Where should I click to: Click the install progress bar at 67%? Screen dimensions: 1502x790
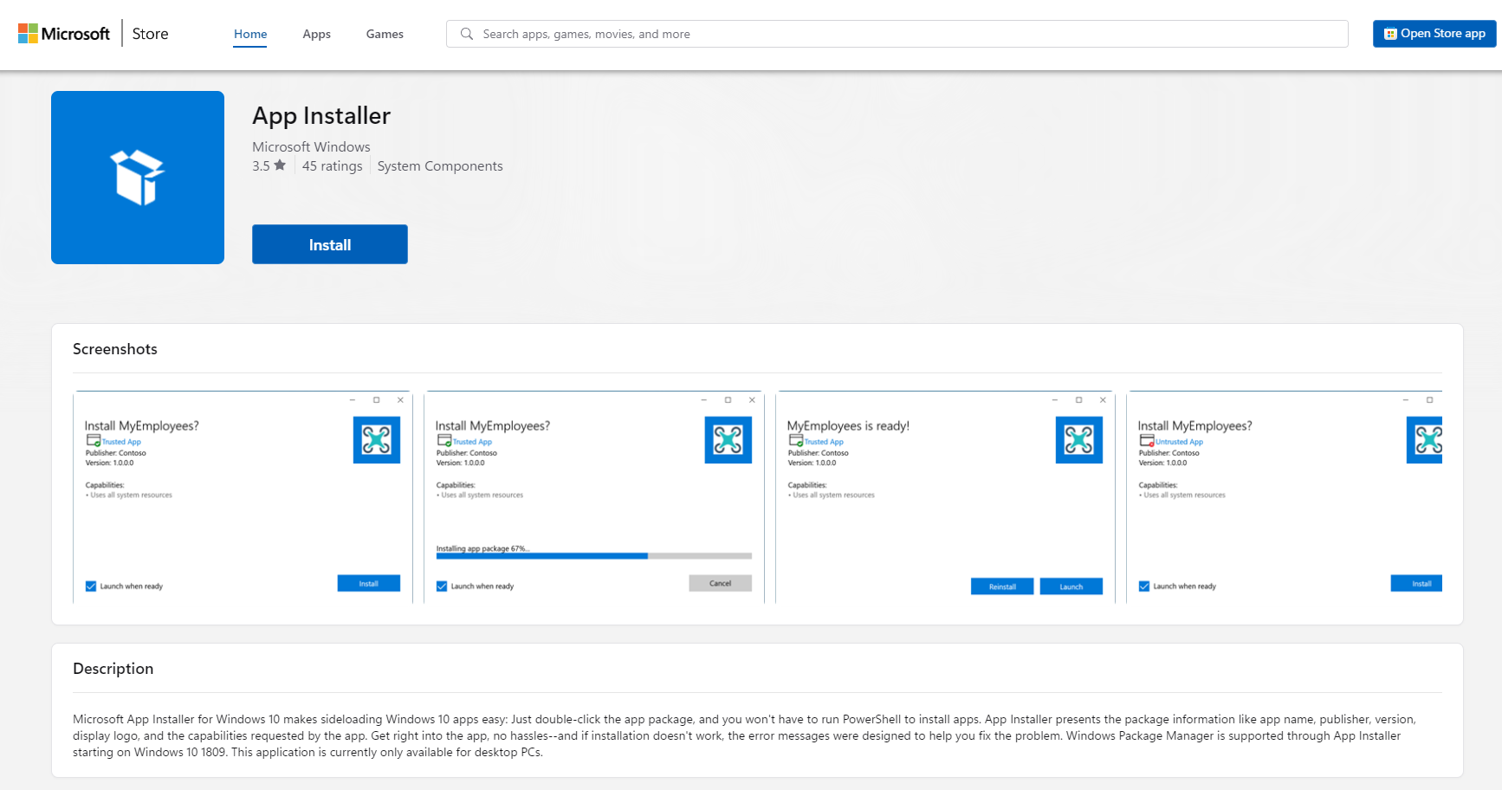click(594, 556)
